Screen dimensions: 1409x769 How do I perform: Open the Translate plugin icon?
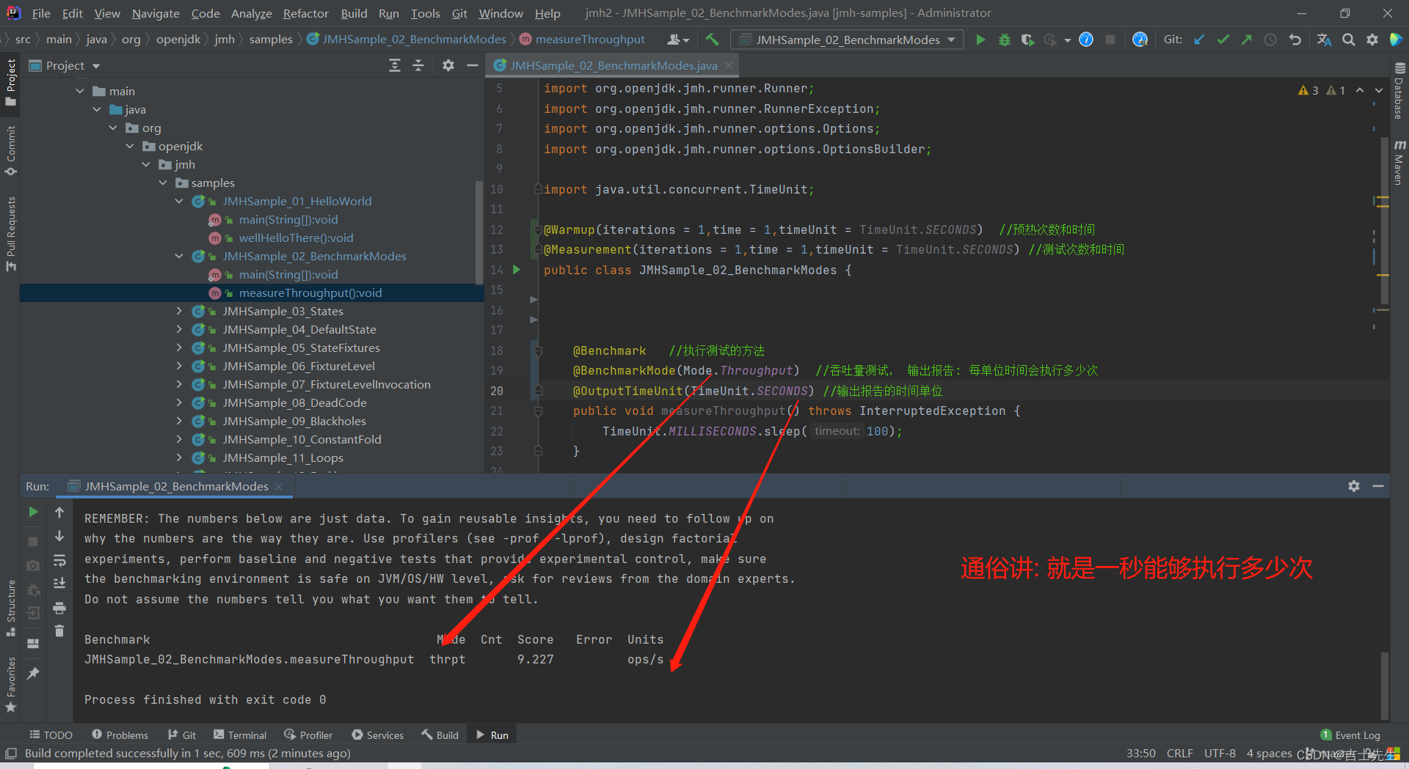(1324, 40)
